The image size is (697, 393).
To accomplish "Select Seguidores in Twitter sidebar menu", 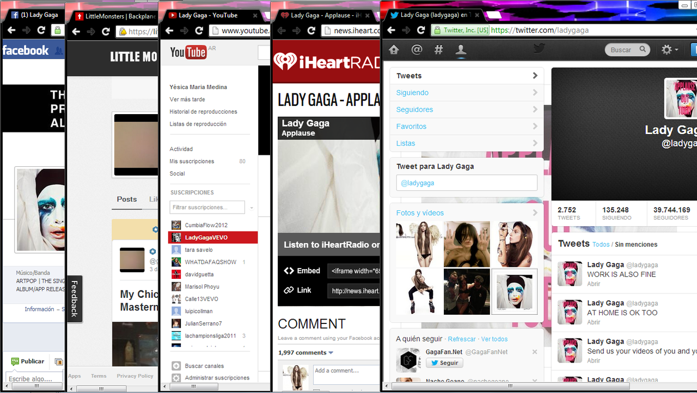I will (414, 110).
